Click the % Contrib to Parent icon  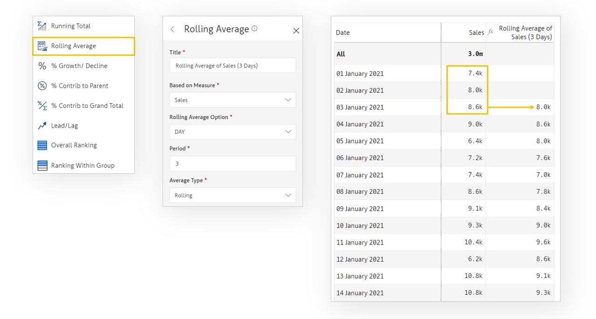coord(42,86)
